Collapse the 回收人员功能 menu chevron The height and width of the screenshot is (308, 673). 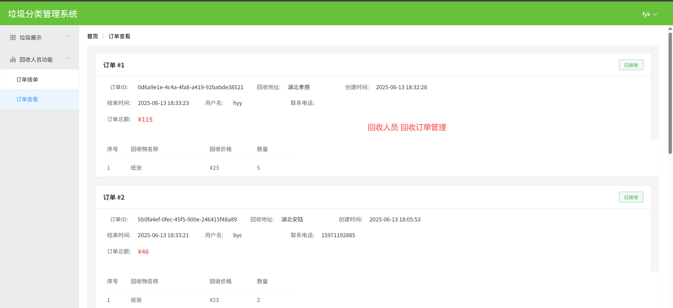click(69, 59)
